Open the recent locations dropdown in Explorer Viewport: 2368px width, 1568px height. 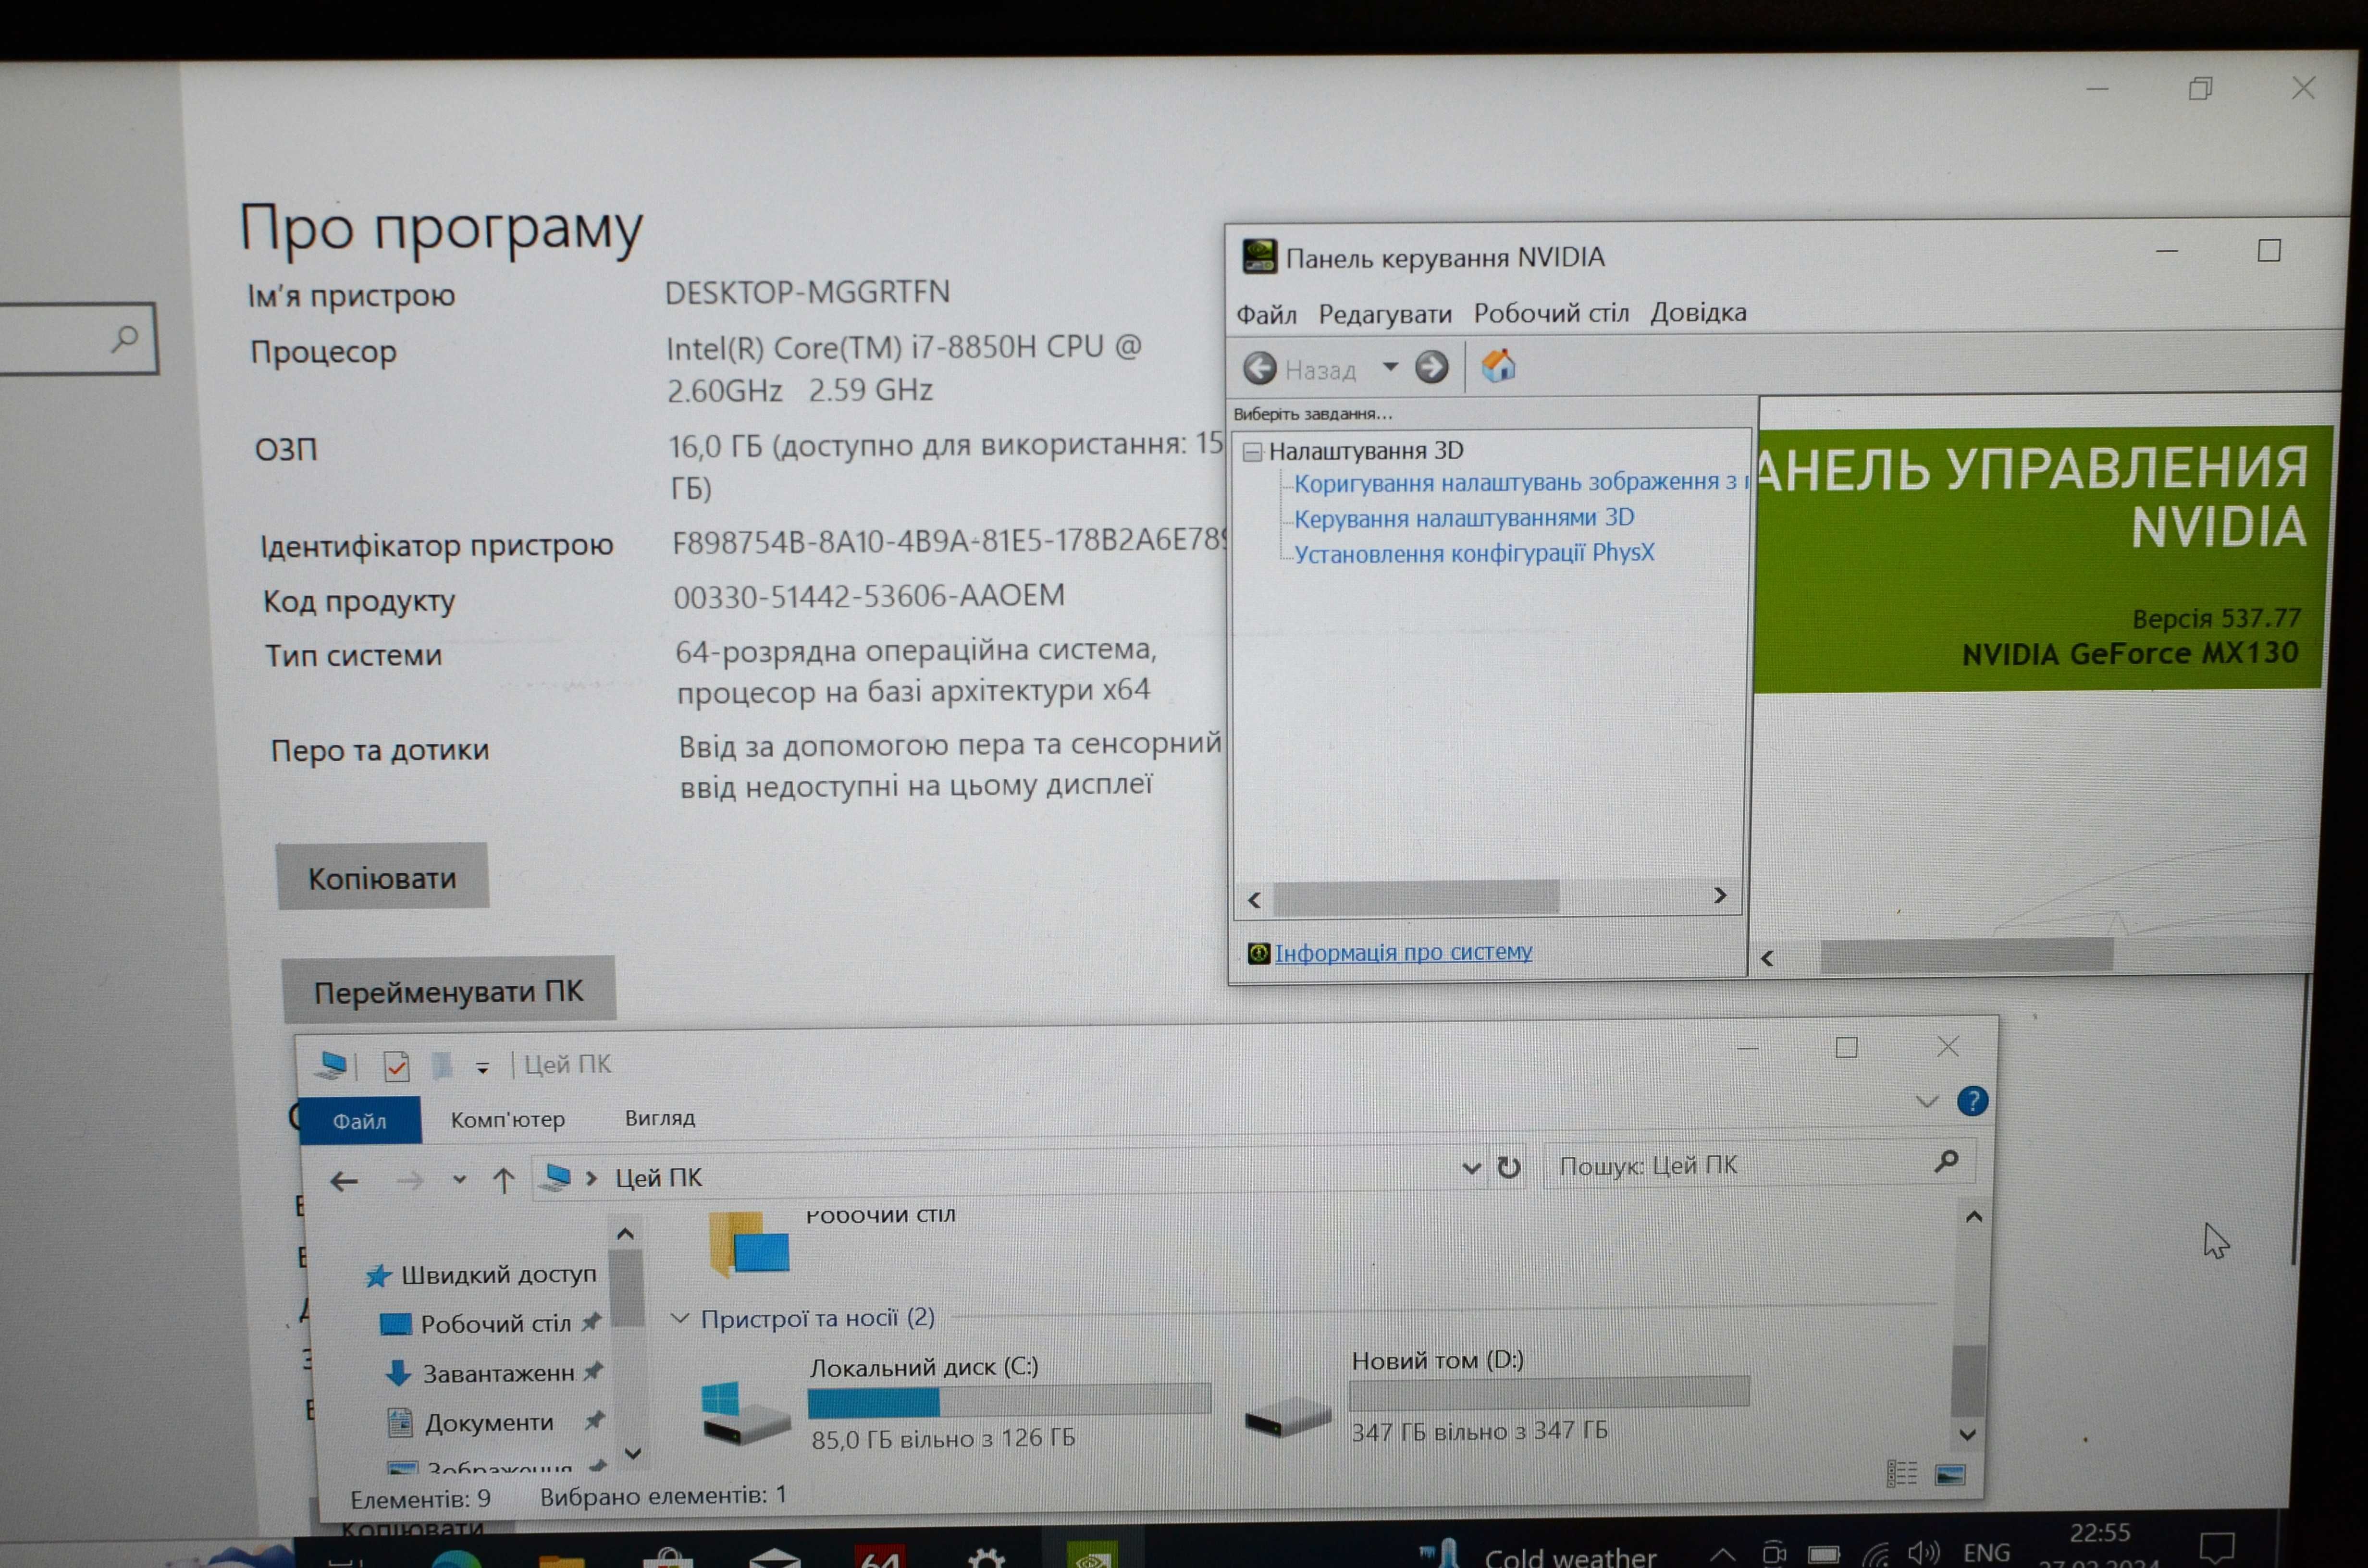coord(459,1180)
